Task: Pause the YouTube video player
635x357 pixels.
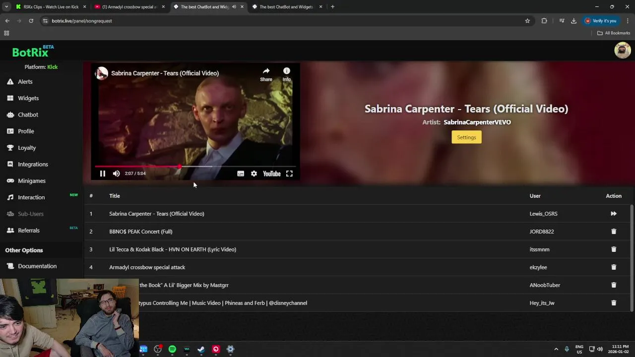Action: (x=103, y=174)
